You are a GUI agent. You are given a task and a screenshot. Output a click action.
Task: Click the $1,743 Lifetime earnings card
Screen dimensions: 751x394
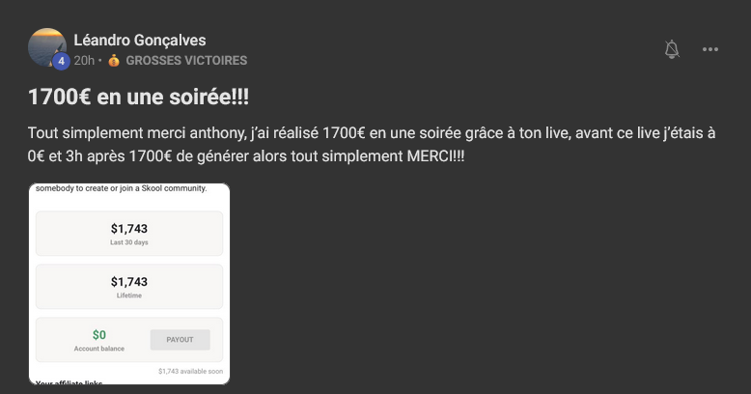(x=129, y=287)
